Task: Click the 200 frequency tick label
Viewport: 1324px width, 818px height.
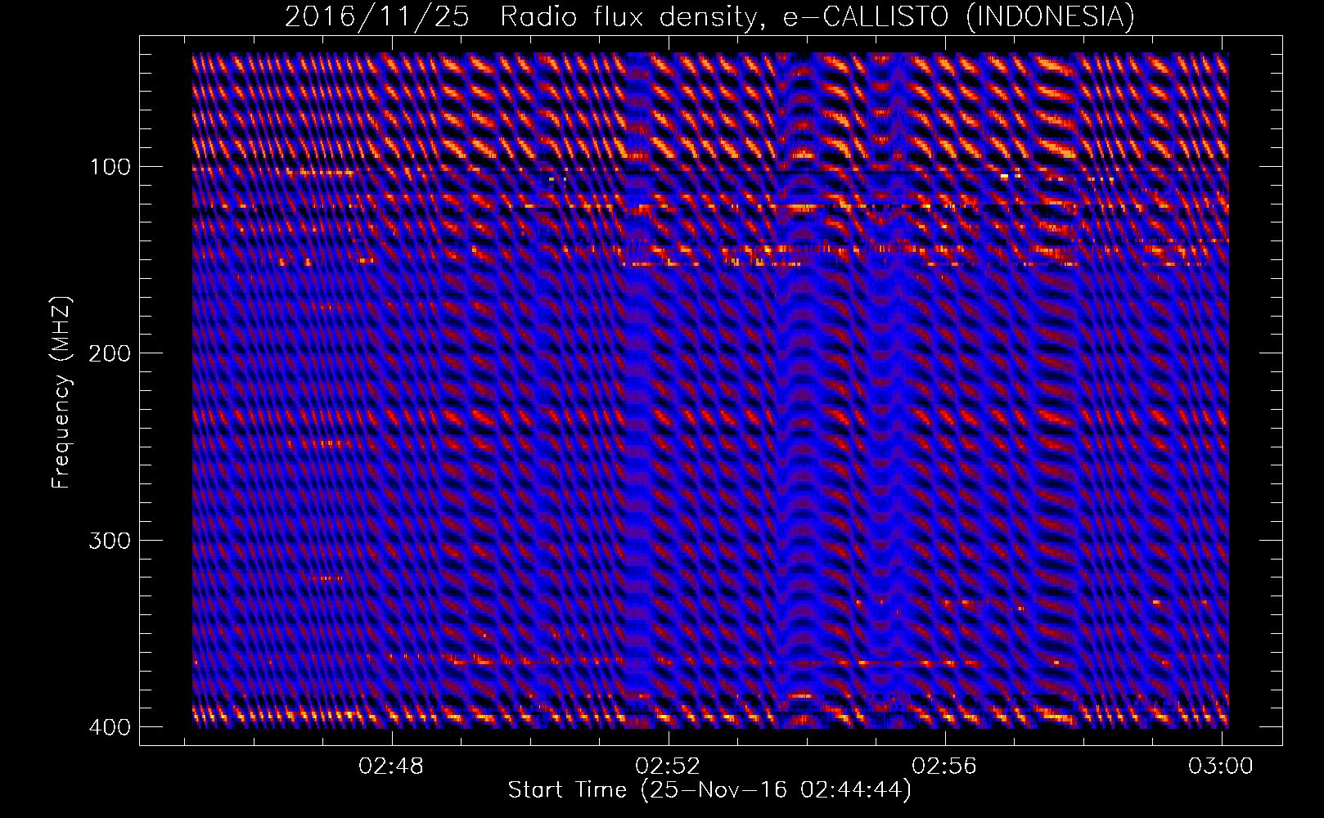Action: point(109,353)
